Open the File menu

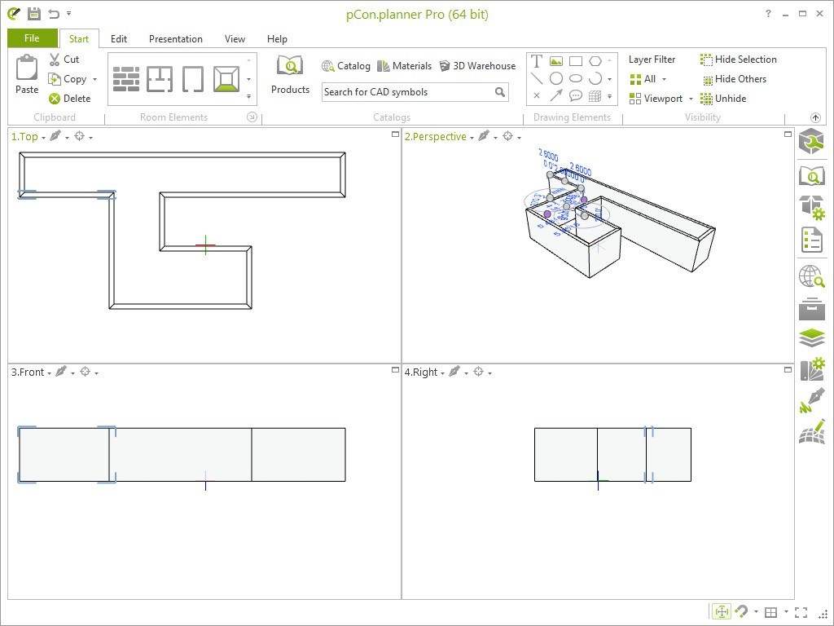[32, 38]
